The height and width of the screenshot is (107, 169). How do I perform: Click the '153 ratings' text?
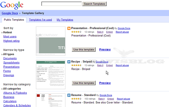(x=90, y=99)
